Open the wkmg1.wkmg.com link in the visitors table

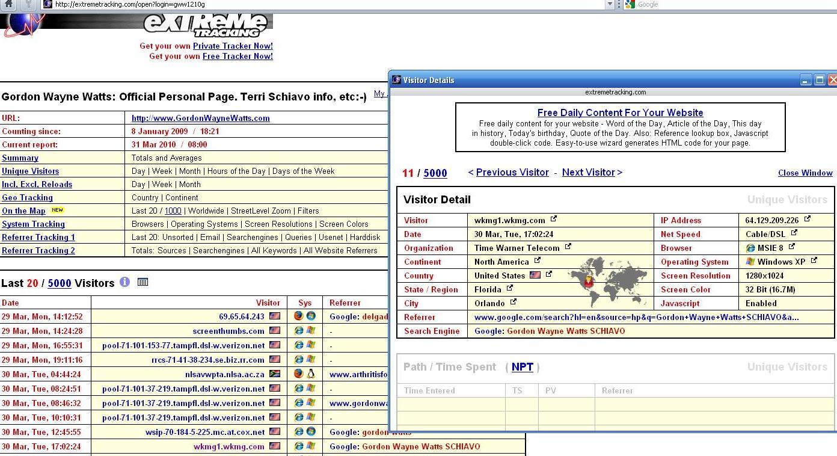[229, 446]
